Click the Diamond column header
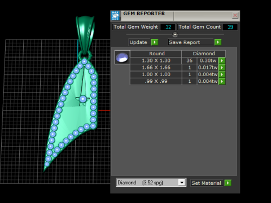Image resolution: width=271 pixels, height=203 pixels. click(204, 54)
